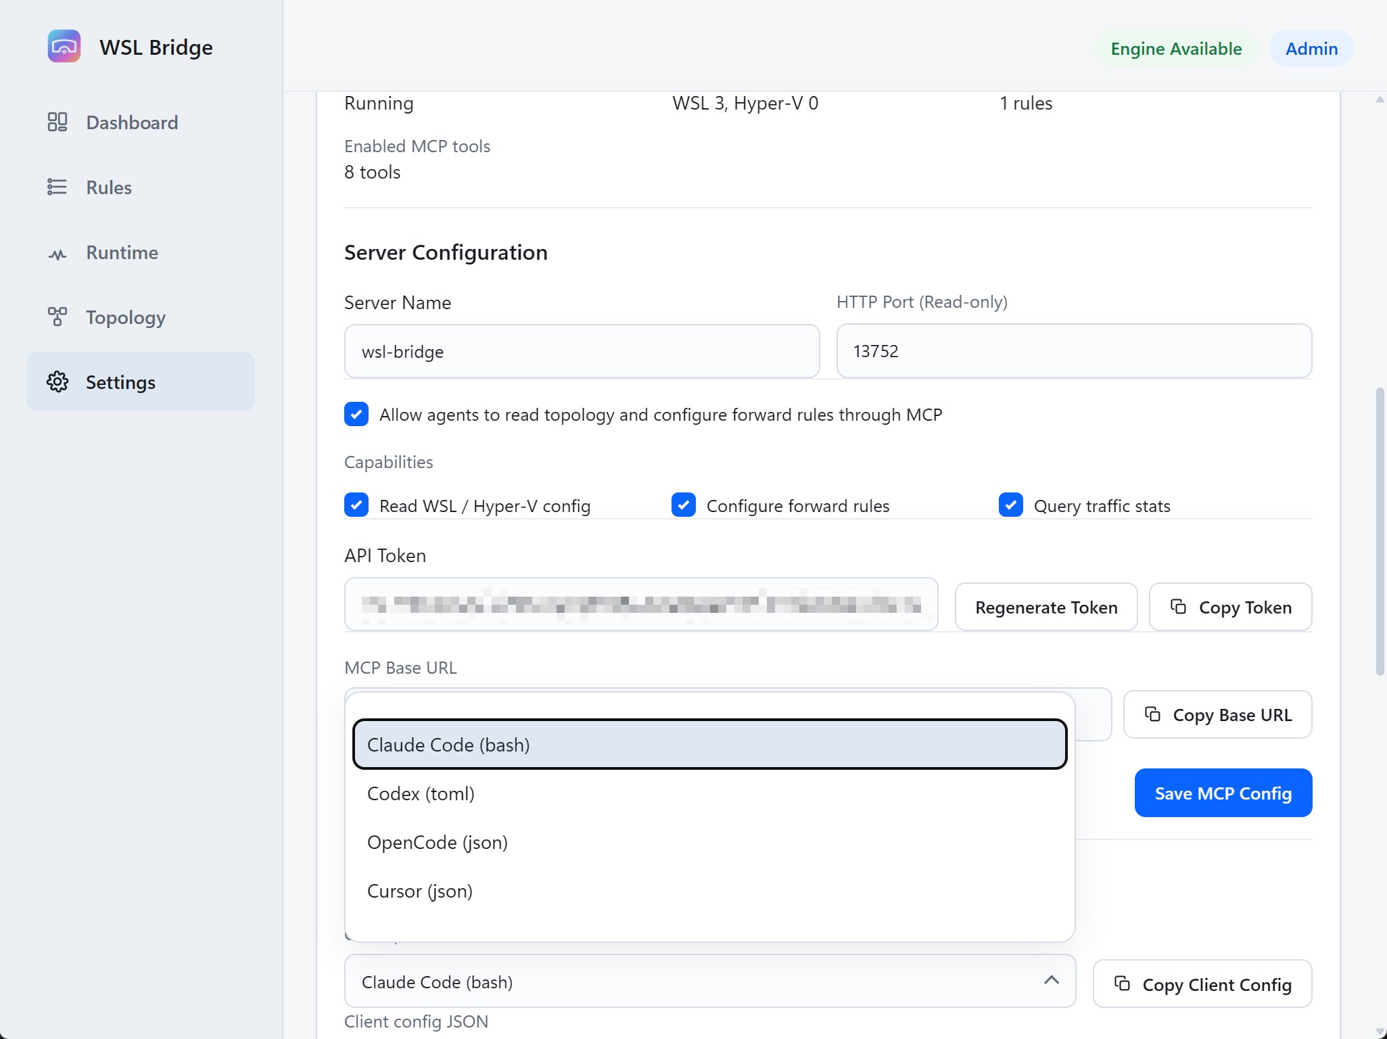Click Regenerate Token button
1387x1039 pixels.
[x=1046, y=607]
